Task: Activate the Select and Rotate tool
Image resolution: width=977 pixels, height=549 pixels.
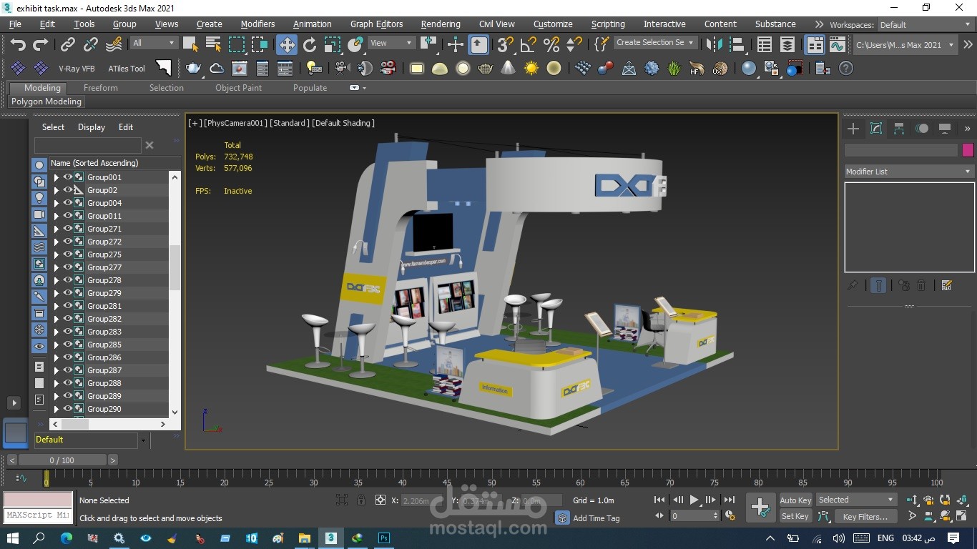Action: [310, 44]
